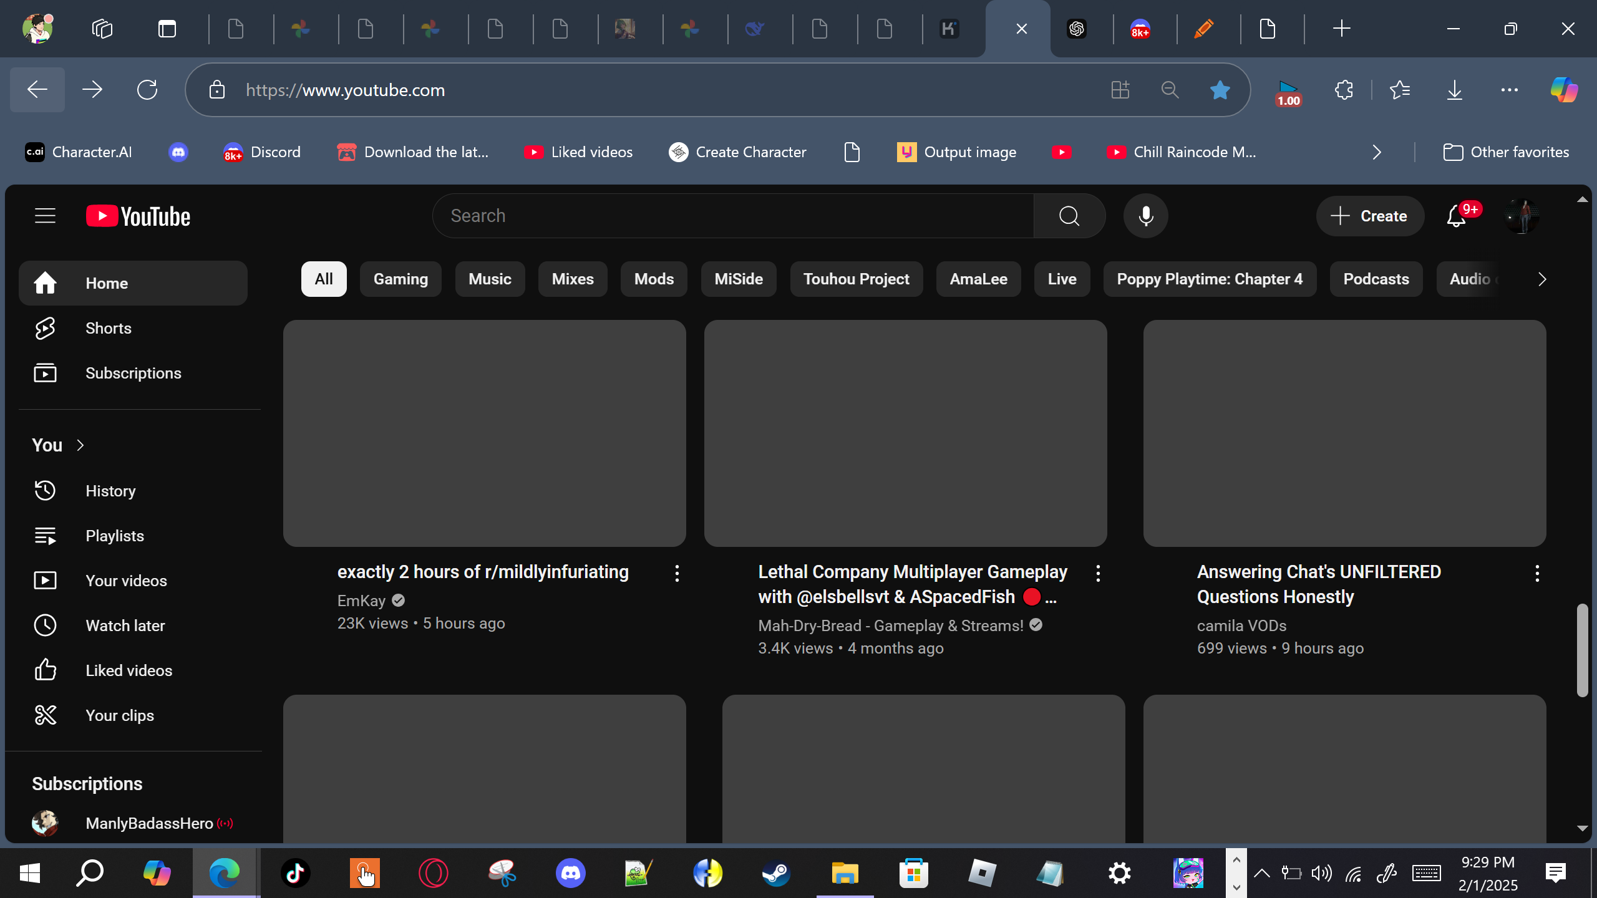
Task: Select the Touhou Project filter chip
Action: pyautogui.click(x=856, y=279)
